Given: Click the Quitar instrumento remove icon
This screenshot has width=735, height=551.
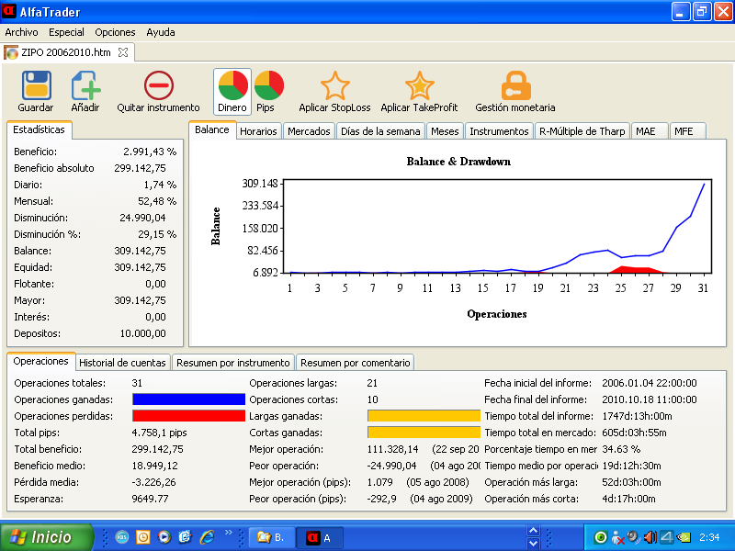Looking at the screenshot, I should pyautogui.click(x=158, y=86).
